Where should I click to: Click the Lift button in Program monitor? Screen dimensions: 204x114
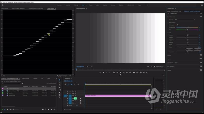[134, 72]
